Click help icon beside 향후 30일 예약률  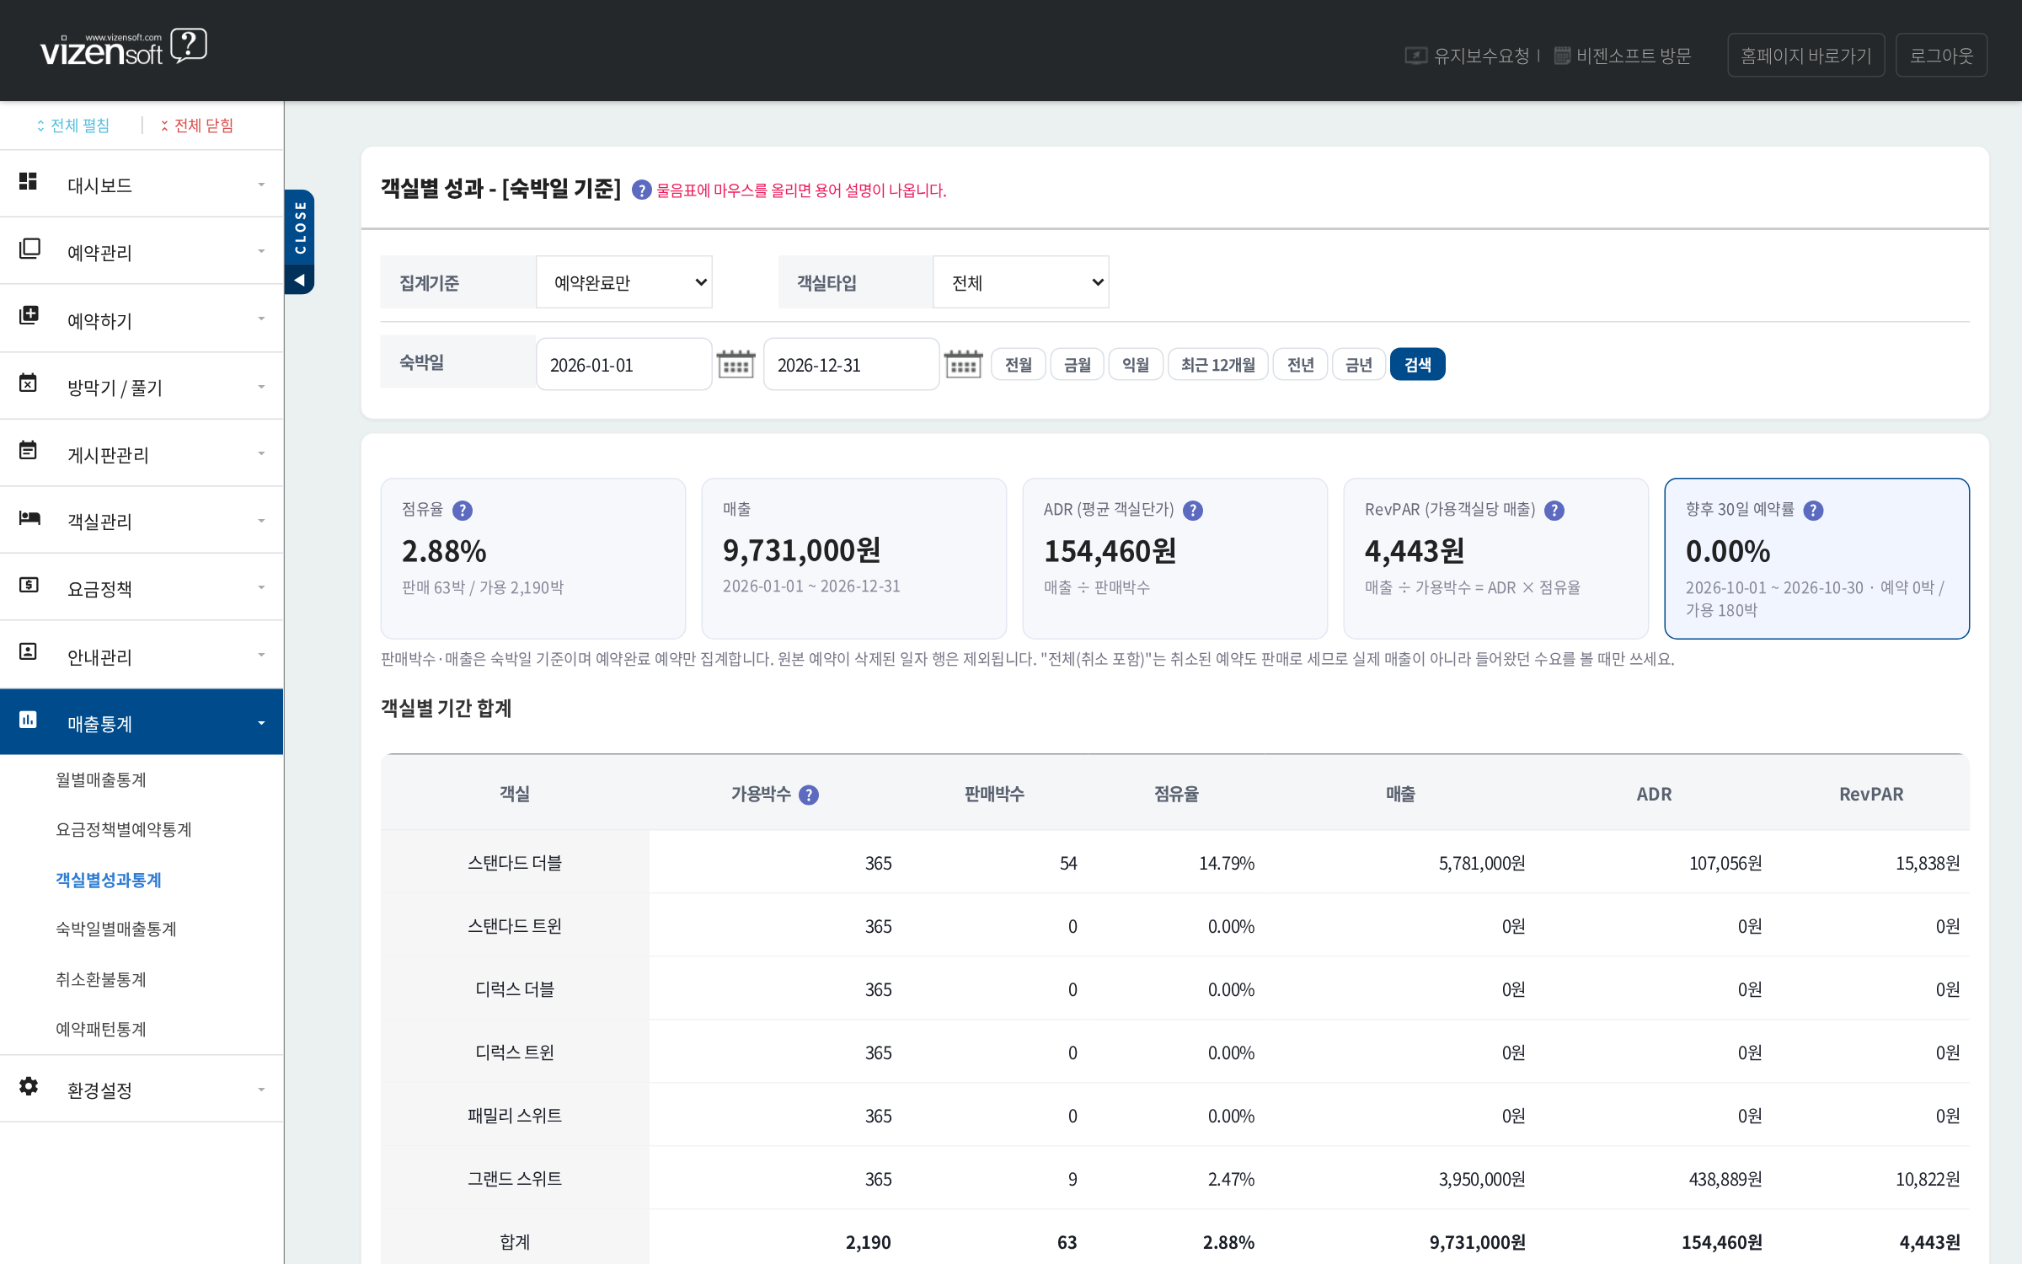tap(1814, 511)
